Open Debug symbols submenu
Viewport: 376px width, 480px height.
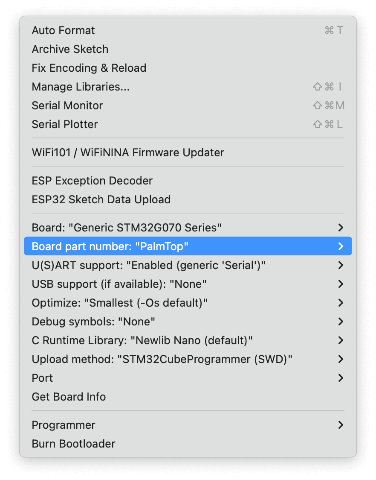(188, 322)
